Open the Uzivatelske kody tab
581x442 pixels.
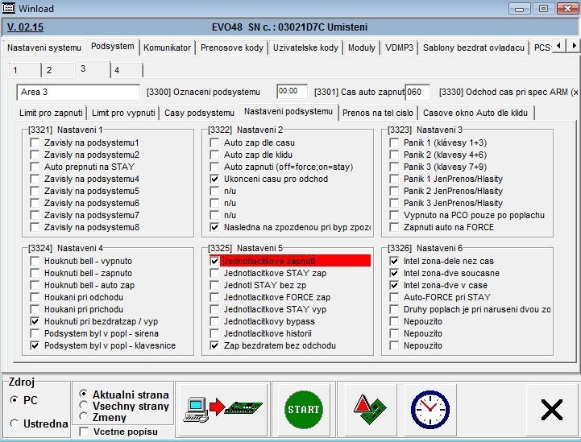click(305, 48)
